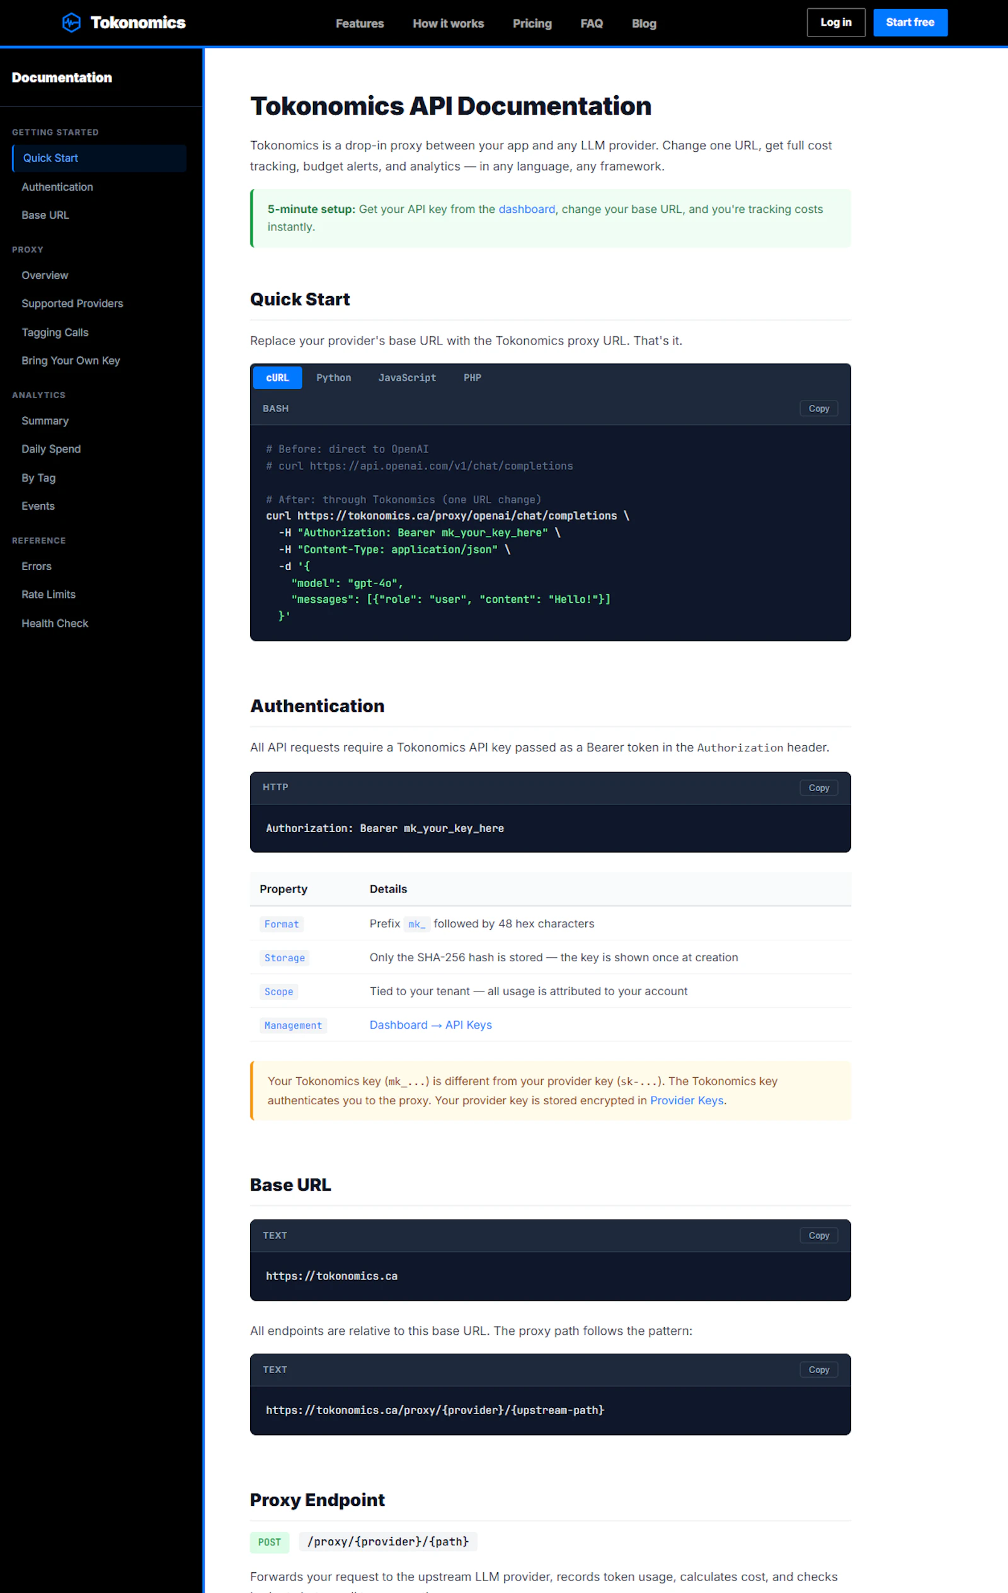Click the Log in button
The width and height of the screenshot is (1008, 1593).
(x=835, y=23)
